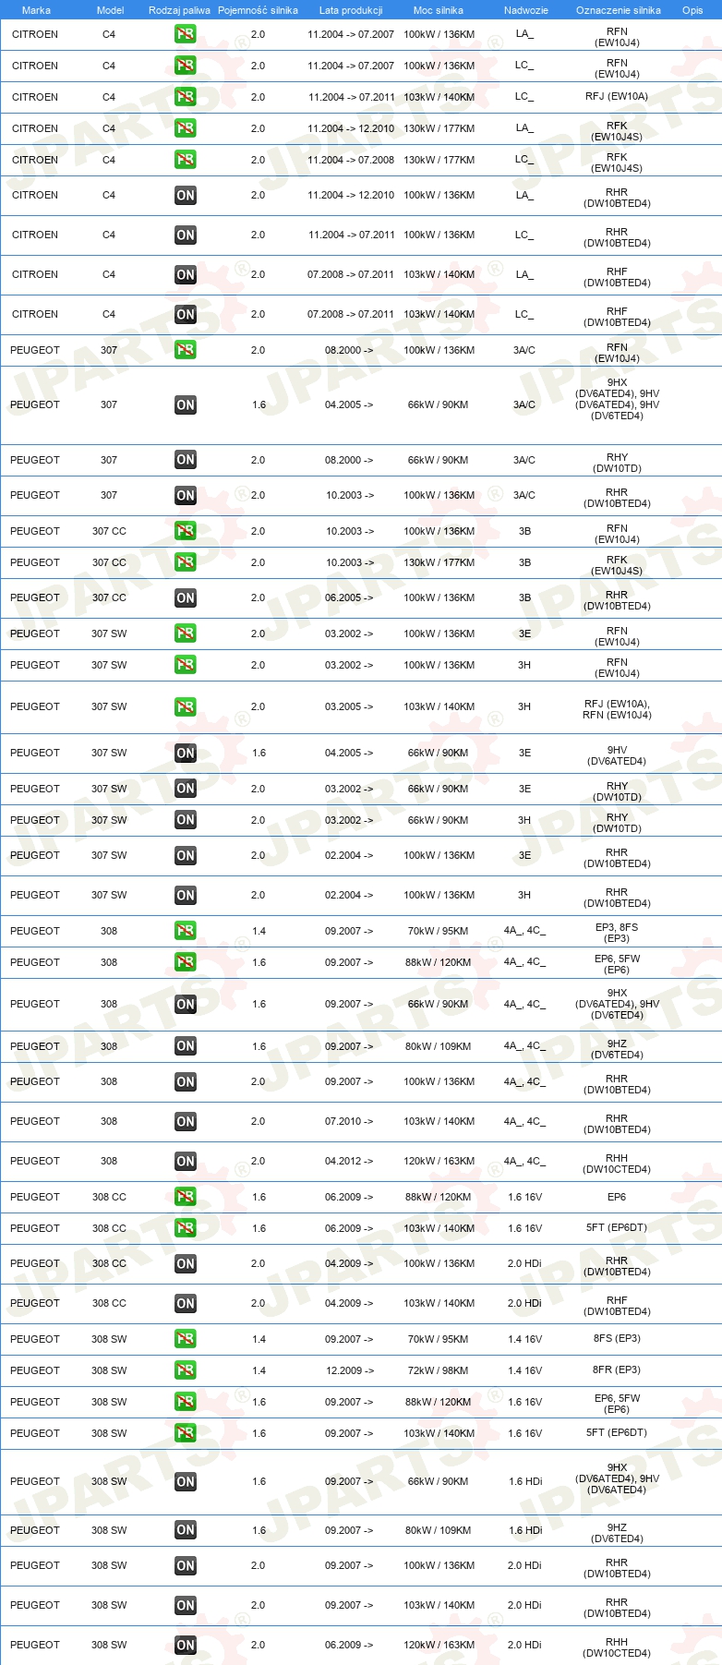This screenshot has width=722, height=1665.
Task: Click ON icon for Peugeot 307 10.2003 RHR
Action: click(x=186, y=495)
